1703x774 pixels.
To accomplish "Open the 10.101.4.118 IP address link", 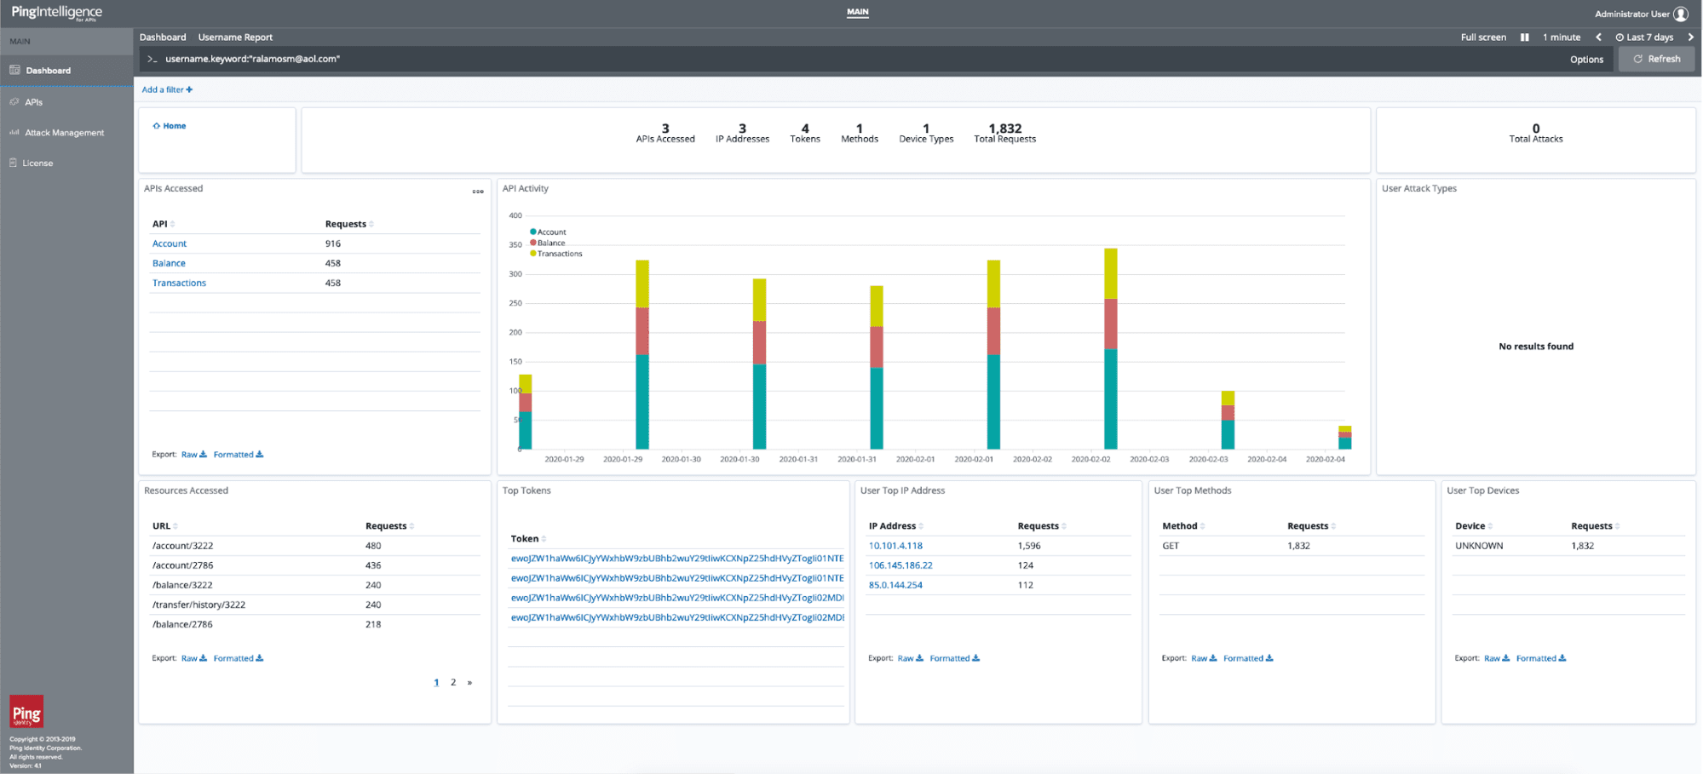I will tap(895, 546).
